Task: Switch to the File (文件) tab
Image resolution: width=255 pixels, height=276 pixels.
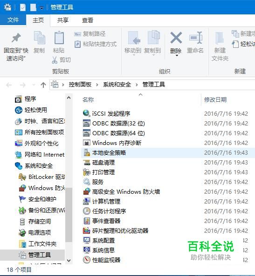Action: point(13,20)
